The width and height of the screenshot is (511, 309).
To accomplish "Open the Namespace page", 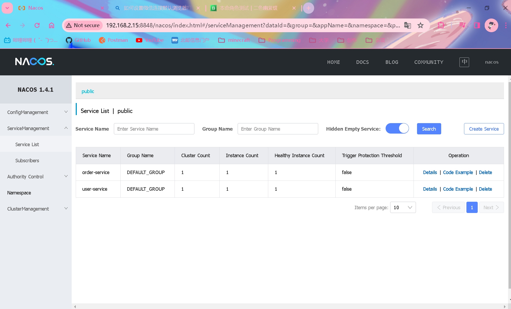I will click(36, 193).
